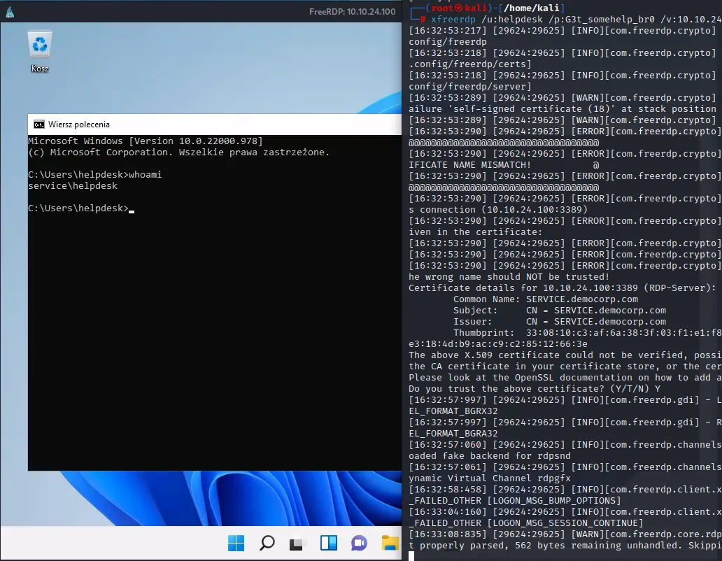Image resolution: width=722 pixels, height=561 pixels.
Task: Launch Teams Chat from the taskbar
Action: click(x=359, y=542)
